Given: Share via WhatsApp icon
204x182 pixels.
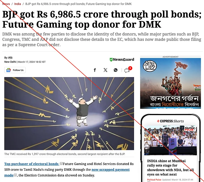Looking at the screenshot, I should click(116, 70).
